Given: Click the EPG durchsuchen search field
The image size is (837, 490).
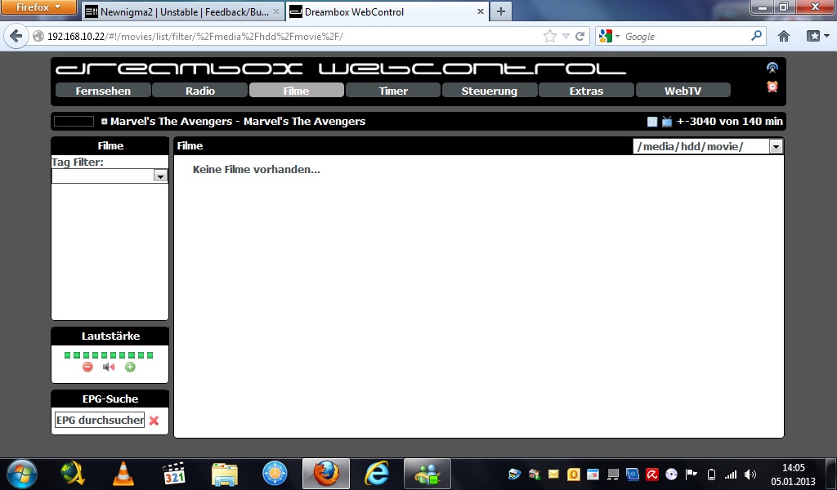Looking at the screenshot, I should (x=99, y=421).
